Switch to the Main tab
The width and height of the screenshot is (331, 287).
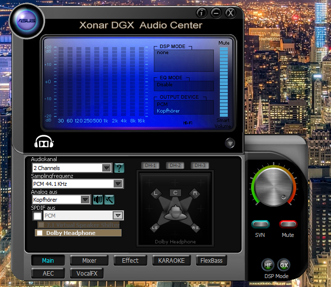pos(48,260)
